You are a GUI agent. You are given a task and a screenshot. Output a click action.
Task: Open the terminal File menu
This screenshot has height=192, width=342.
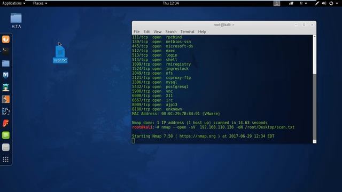[x=137, y=32]
